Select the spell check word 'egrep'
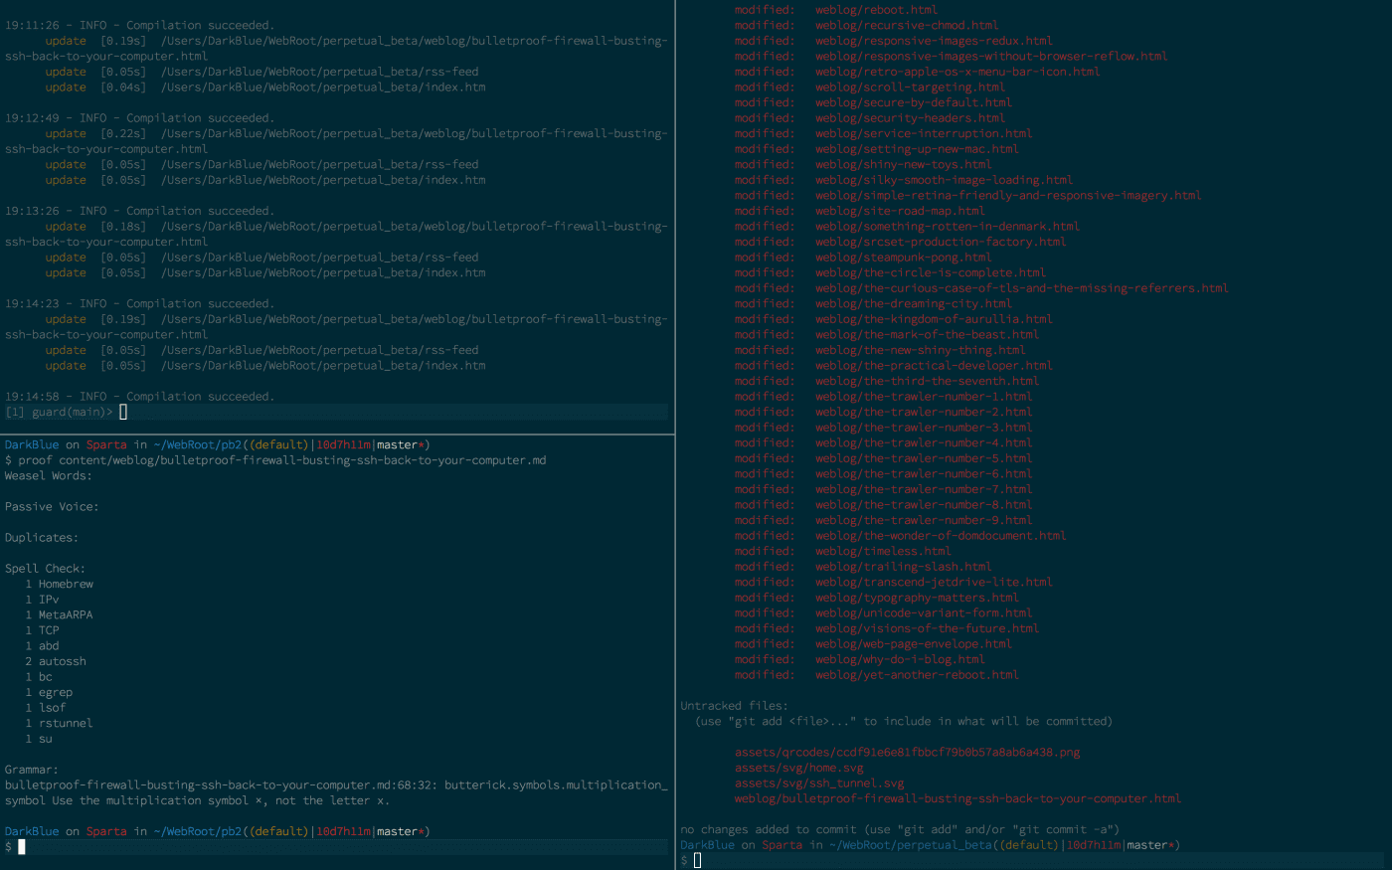 [56, 693]
